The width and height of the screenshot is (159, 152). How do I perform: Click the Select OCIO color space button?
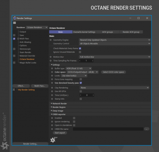click(x=113, y=72)
